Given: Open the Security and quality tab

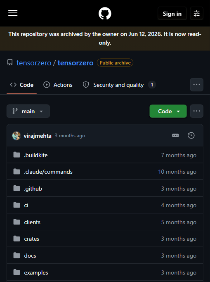Looking at the screenshot, I should (x=119, y=85).
